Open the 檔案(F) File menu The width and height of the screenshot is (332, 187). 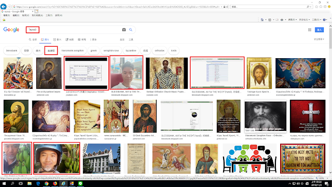(6, 15)
